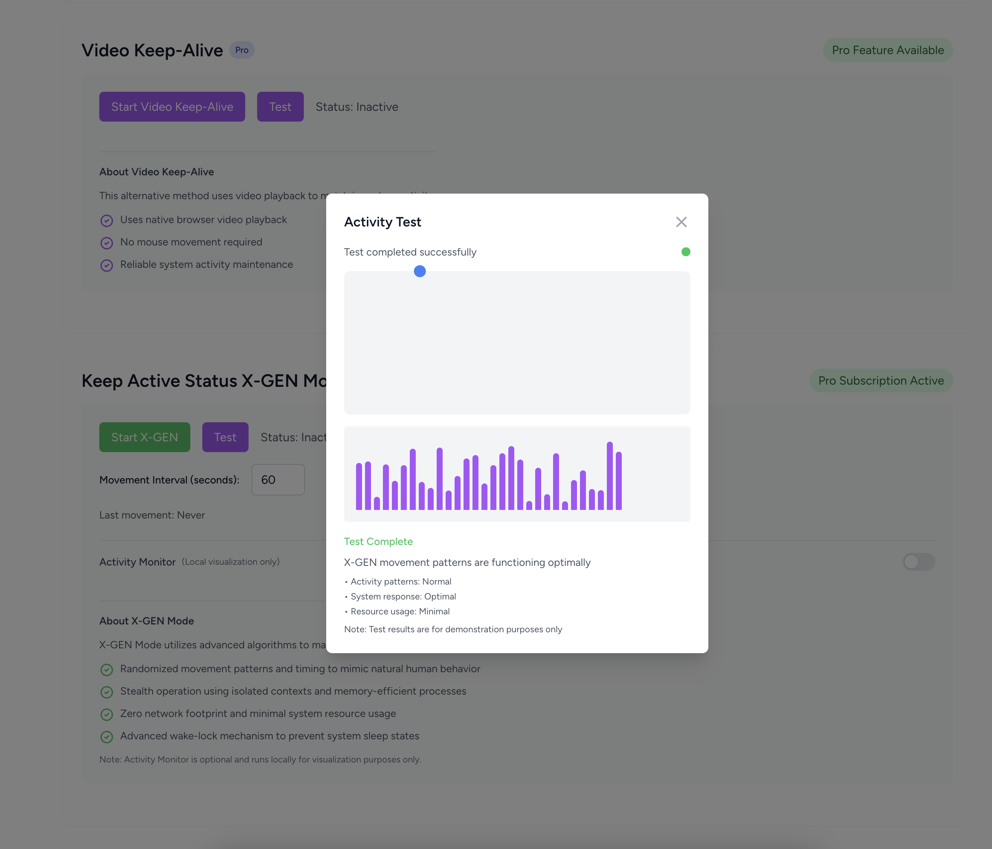Click check icon beside 'Advanced wake-lock mechanism'
This screenshot has width=992, height=849.
(x=107, y=737)
